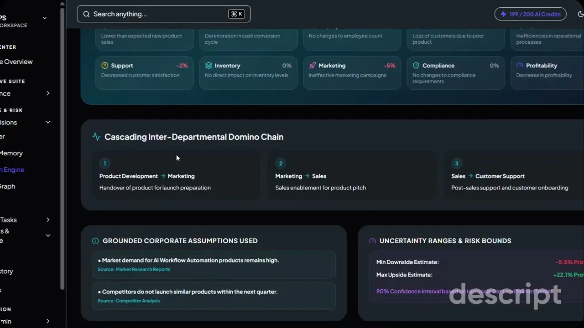Click the Compliance shield icon
Screen dimensions: 584x328
[416, 66]
